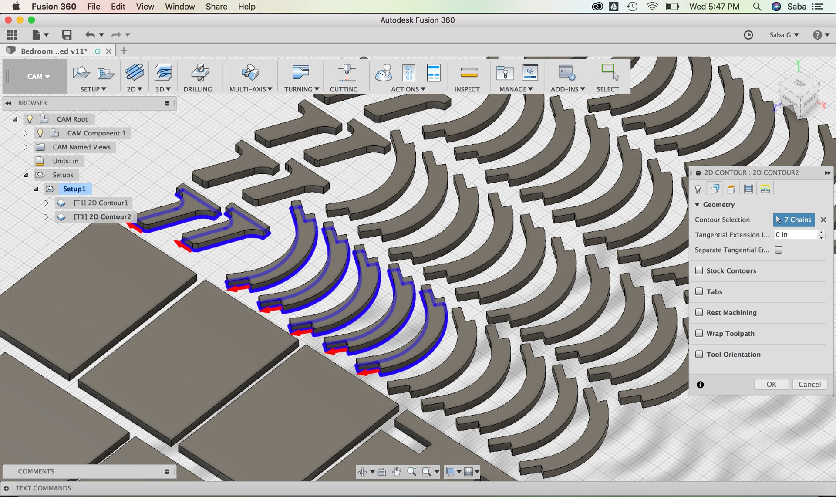
Task: Open the 2D operations menu
Action: point(134,89)
